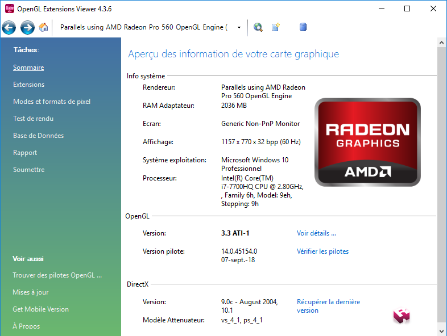Open Test de rendu

click(33, 119)
